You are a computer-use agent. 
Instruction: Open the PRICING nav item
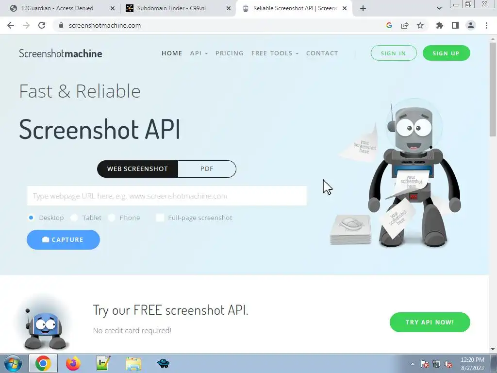click(x=230, y=53)
